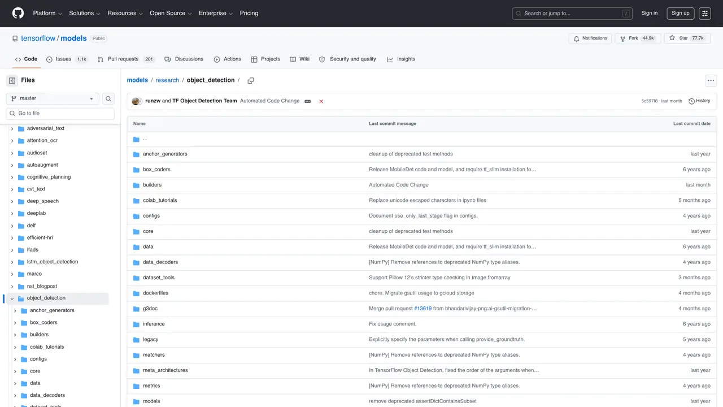723x407 pixels.
Task: Select lstm_object_detection in file tree
Action: 53,262
